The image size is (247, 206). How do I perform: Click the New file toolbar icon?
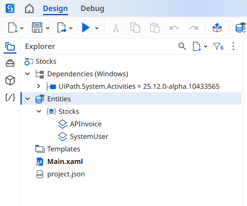click(x=13, y=28)
